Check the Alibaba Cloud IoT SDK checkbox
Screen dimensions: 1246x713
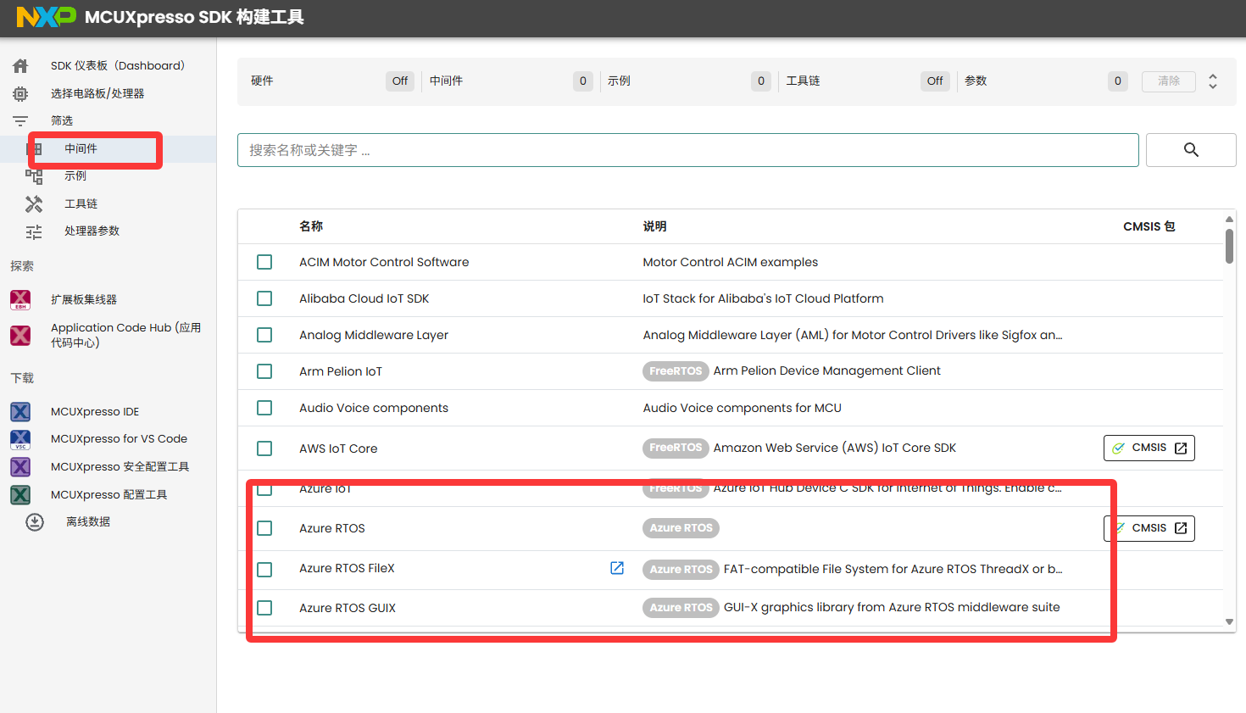click(264, 298)
